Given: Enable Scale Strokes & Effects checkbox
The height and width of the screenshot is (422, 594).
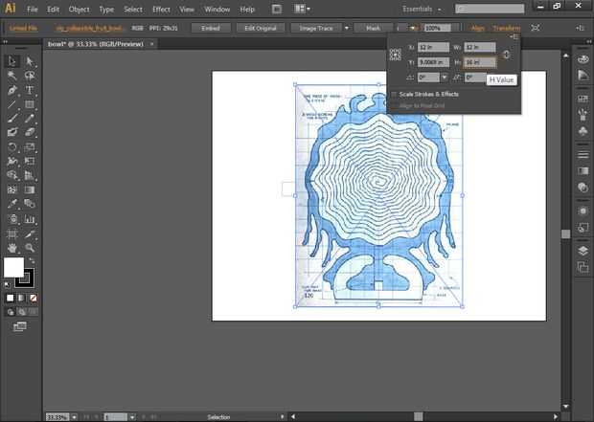Looking at the screenshot, I should [395, 94].
